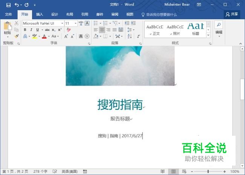Image resolution: width=245 pixels, height=175 pixels.
Task: Toggle center alignment
Action: (x=102, y=30)
